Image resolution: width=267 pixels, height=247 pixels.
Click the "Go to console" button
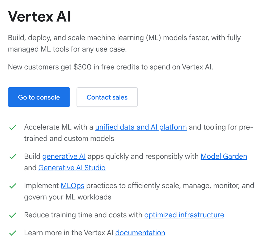pos(39,97)
